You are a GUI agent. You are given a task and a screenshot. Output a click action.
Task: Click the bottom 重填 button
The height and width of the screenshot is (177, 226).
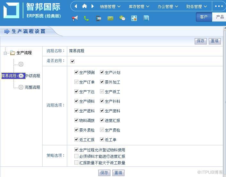[118, 173]
